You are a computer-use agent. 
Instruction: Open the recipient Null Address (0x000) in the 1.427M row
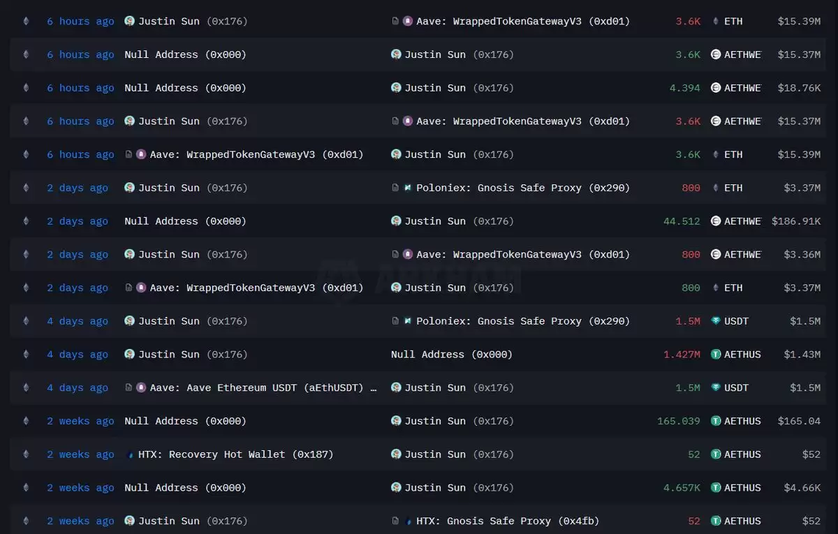click(452, 355)
